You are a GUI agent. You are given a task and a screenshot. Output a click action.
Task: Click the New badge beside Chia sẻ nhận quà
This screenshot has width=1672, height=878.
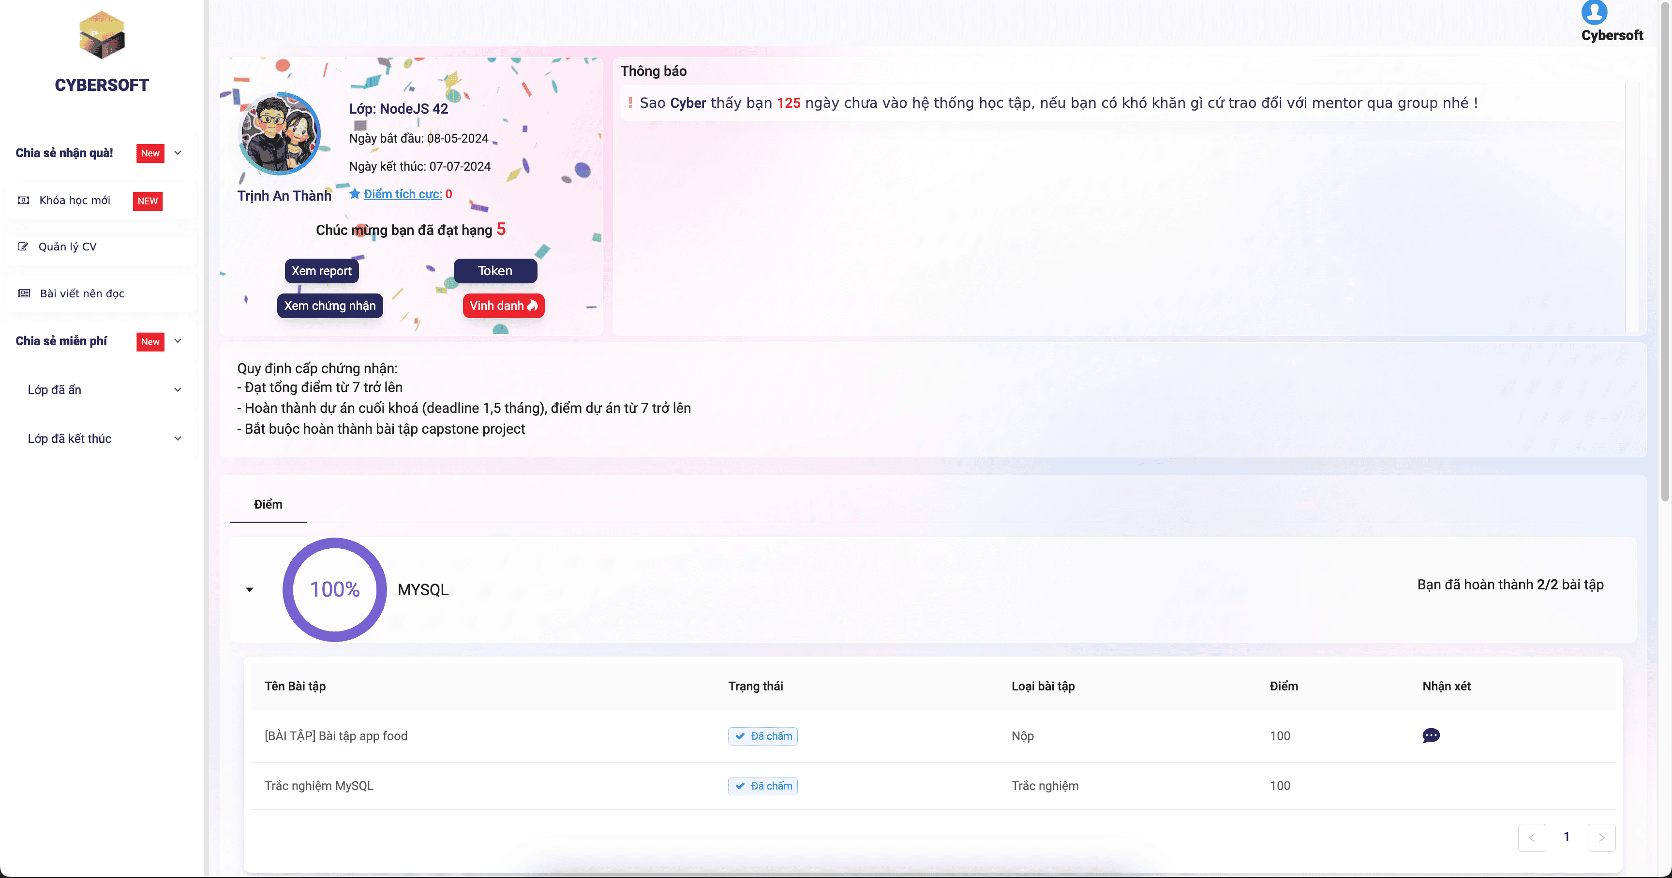click(150, 153)
